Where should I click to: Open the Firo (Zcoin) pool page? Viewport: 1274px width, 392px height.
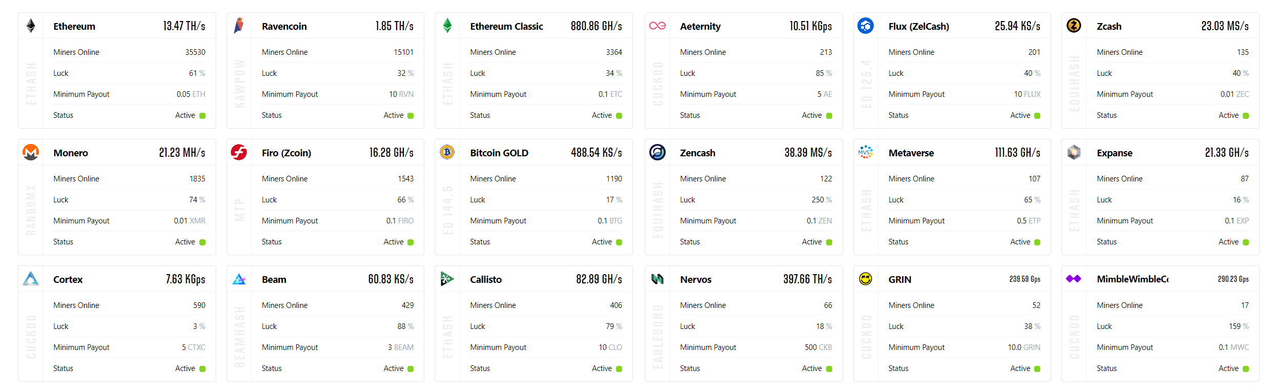[x=286, y=152]
